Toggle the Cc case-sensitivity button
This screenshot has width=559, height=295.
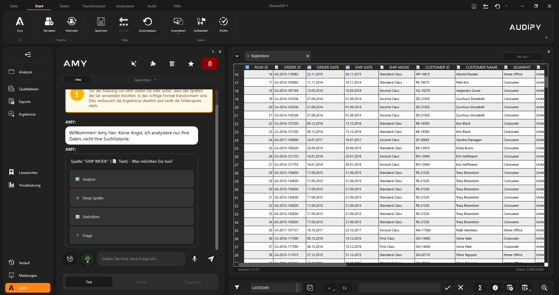[345, 288]
